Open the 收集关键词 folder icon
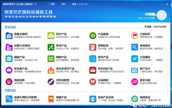This screenshot has width=172, height=108. (x=9, y=35)
